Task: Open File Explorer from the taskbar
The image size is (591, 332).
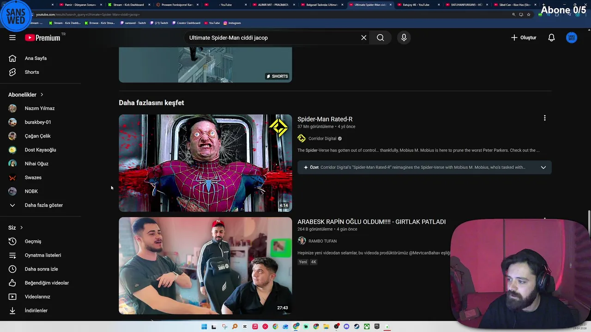Action: pyautogui.click(x=326, y=327)
